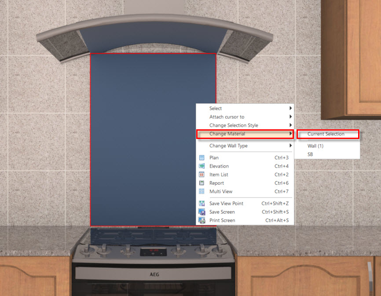
Task: Click the Item List icon
Action: pyautogui.click(x=201, y=175)
